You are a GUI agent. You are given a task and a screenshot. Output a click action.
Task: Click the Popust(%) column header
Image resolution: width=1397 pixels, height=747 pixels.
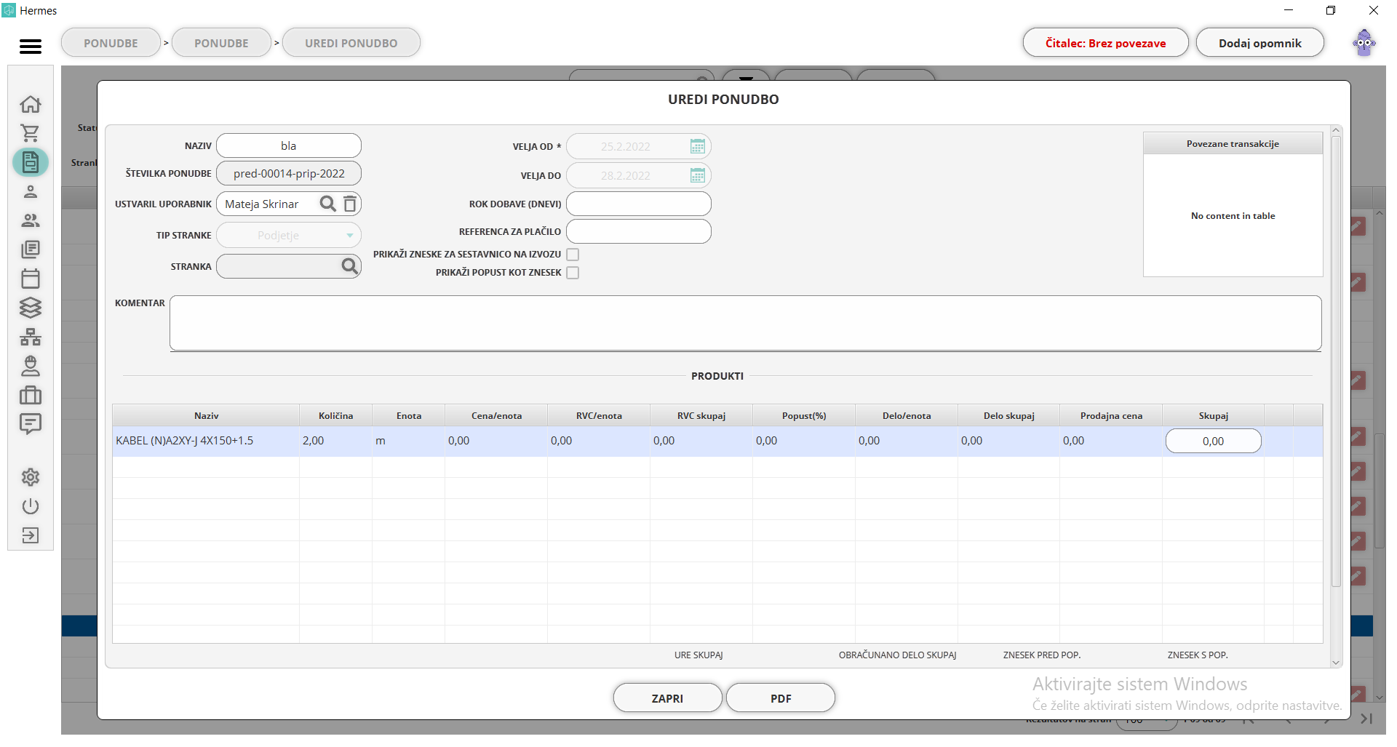[x=804, y=415]
